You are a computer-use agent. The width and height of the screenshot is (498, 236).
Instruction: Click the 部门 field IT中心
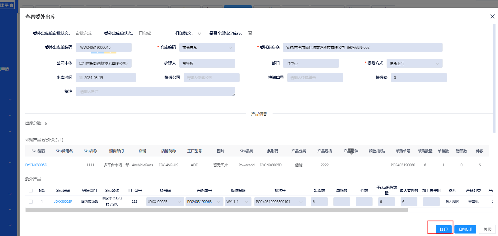(311, 63)
